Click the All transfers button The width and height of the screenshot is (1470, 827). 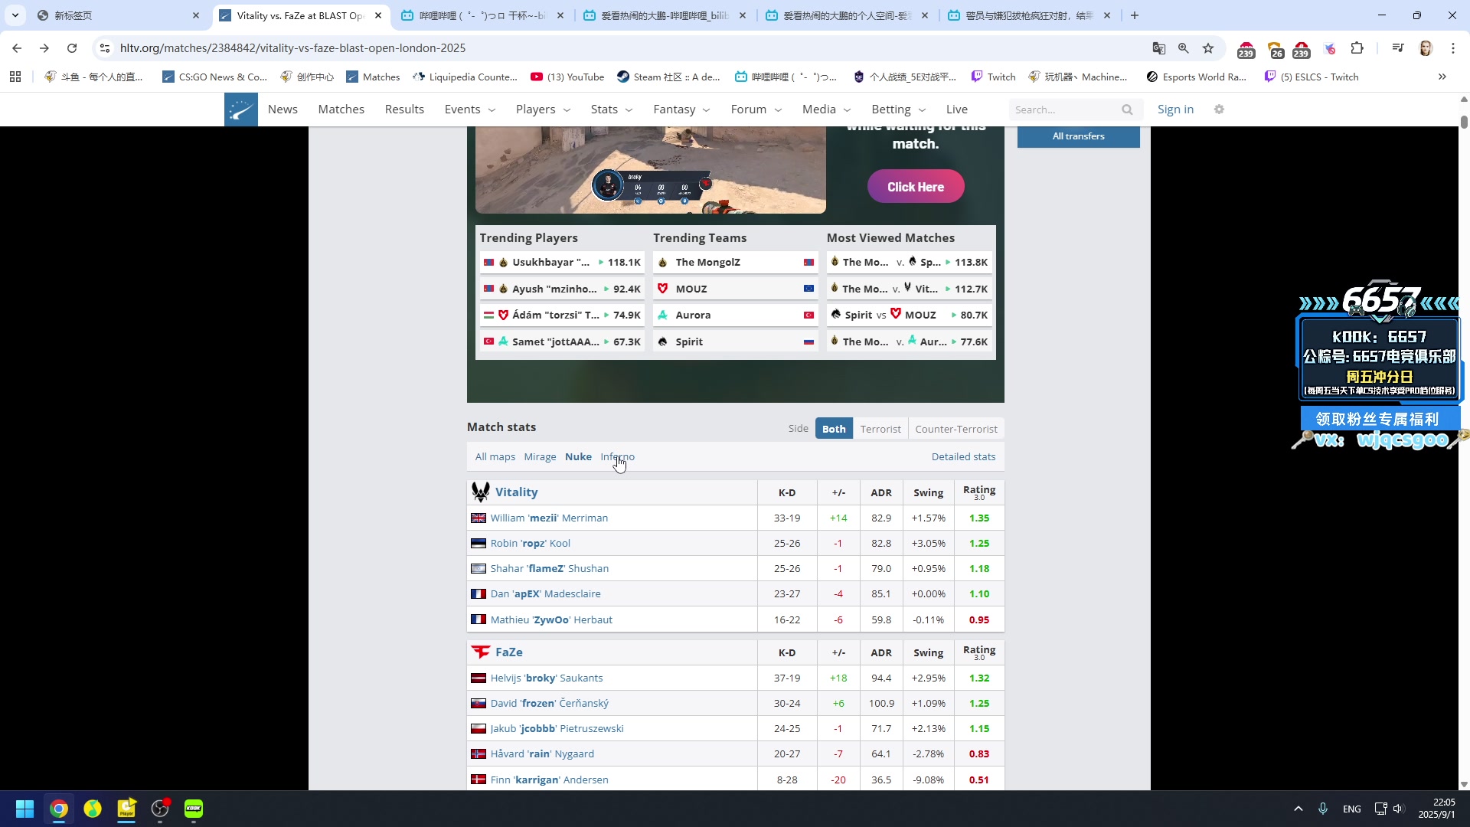pos(1078,136)
